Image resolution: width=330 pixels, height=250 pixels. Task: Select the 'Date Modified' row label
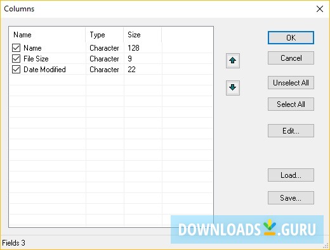pyautogui.click(x=44, y=70)
